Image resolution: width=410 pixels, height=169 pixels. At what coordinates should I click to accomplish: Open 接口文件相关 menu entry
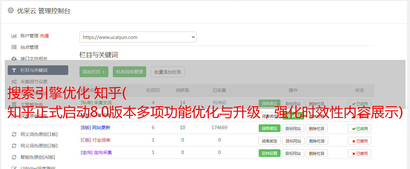tap(34, 59)
